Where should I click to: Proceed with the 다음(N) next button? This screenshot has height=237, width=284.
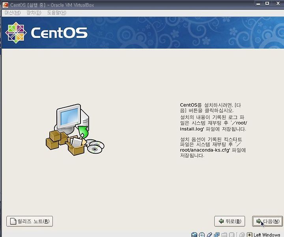[267, 221]
